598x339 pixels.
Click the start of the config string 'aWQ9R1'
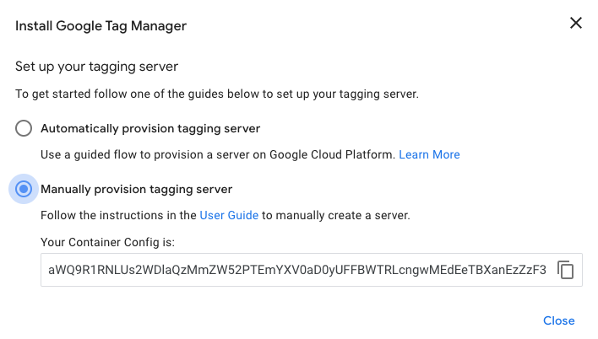(x=70, y=270)
